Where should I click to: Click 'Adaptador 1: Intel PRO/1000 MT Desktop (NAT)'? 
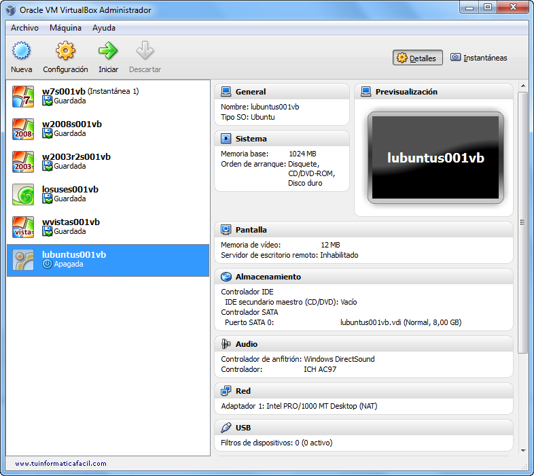pos(299,406)
